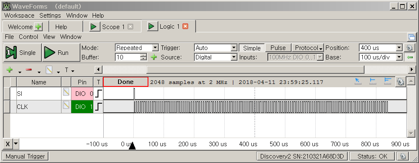
Task: Start the Scope 1 run arrow
Action: point(94,27)
